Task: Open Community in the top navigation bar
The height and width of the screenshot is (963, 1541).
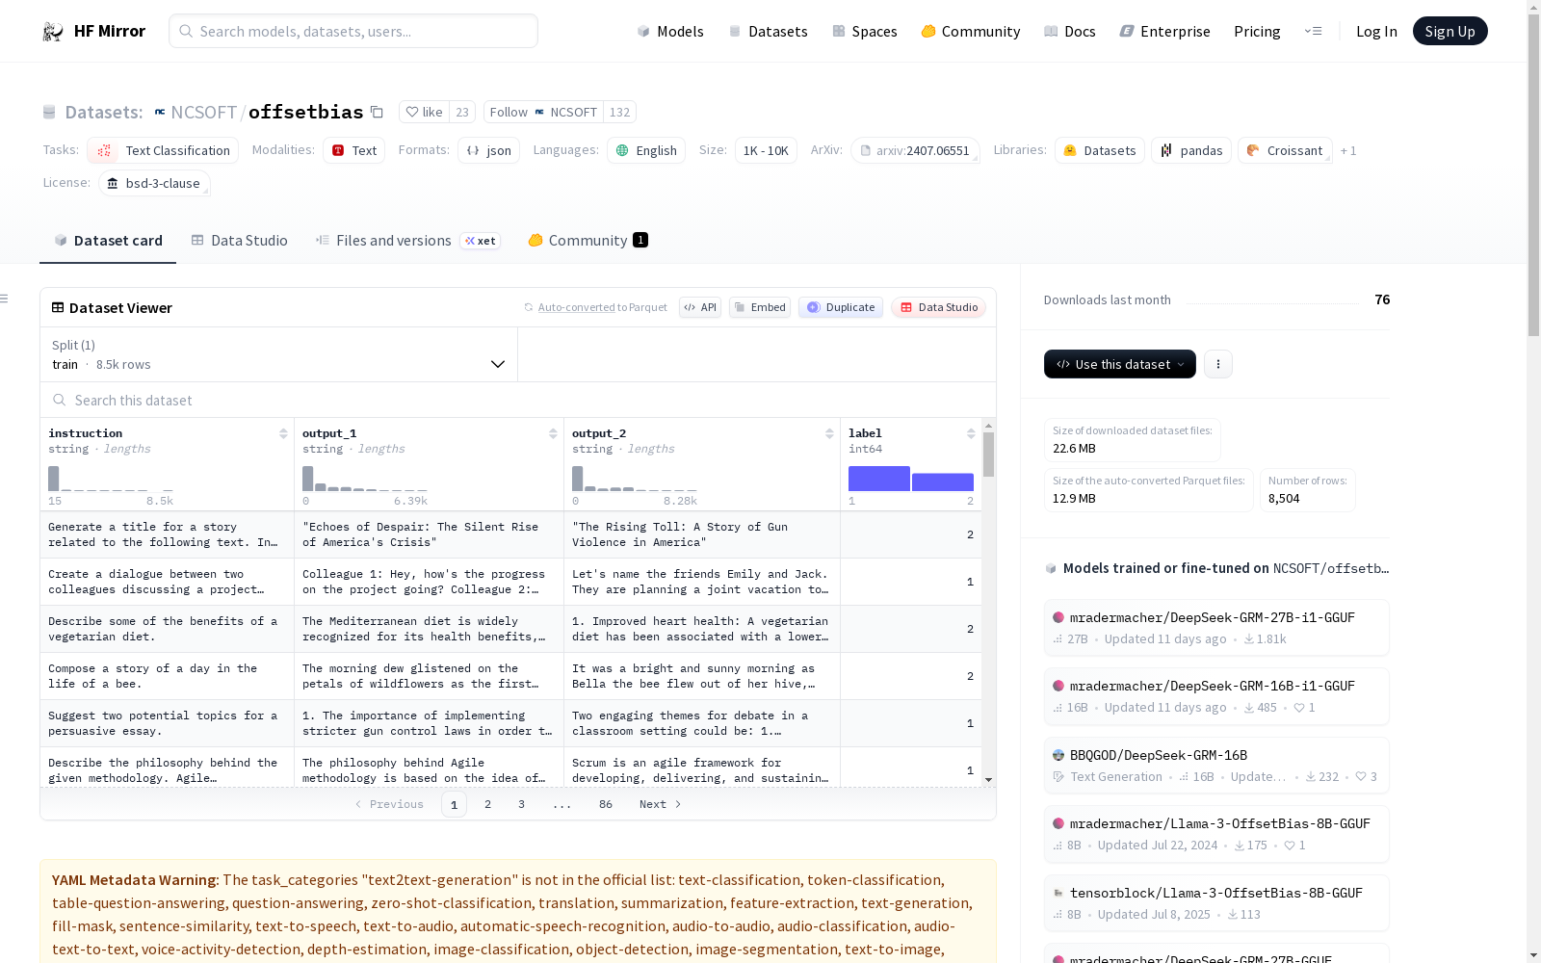Action: 970,31
